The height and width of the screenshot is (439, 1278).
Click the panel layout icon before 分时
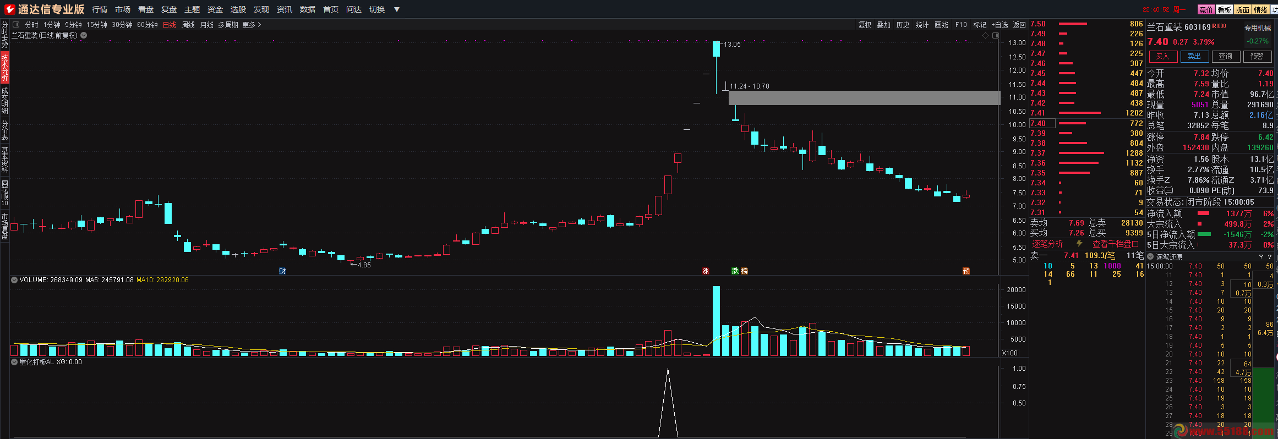pyautogui.click(x=16, y=25)
